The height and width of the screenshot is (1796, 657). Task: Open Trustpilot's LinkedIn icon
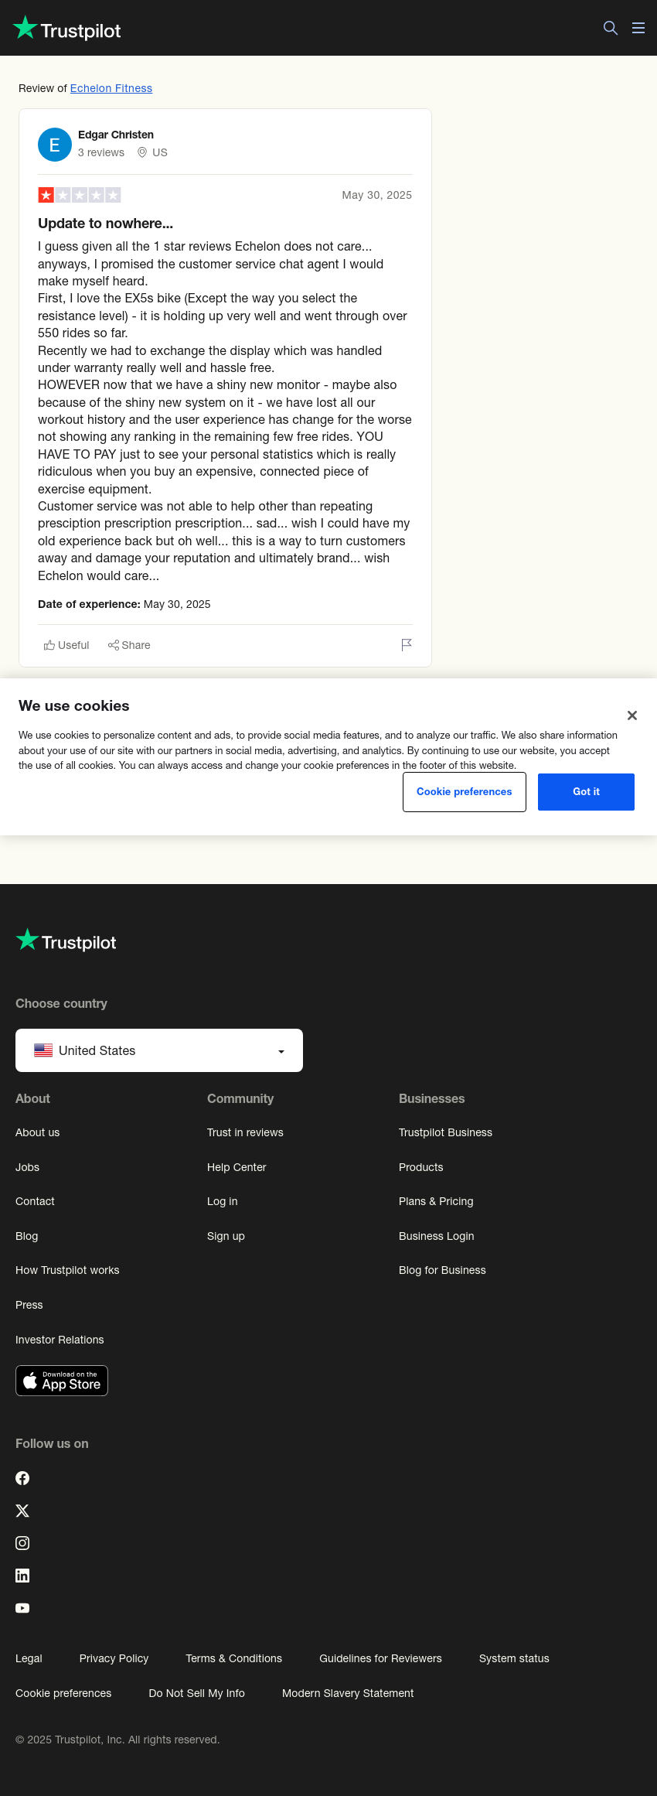tap(22, 1576)
